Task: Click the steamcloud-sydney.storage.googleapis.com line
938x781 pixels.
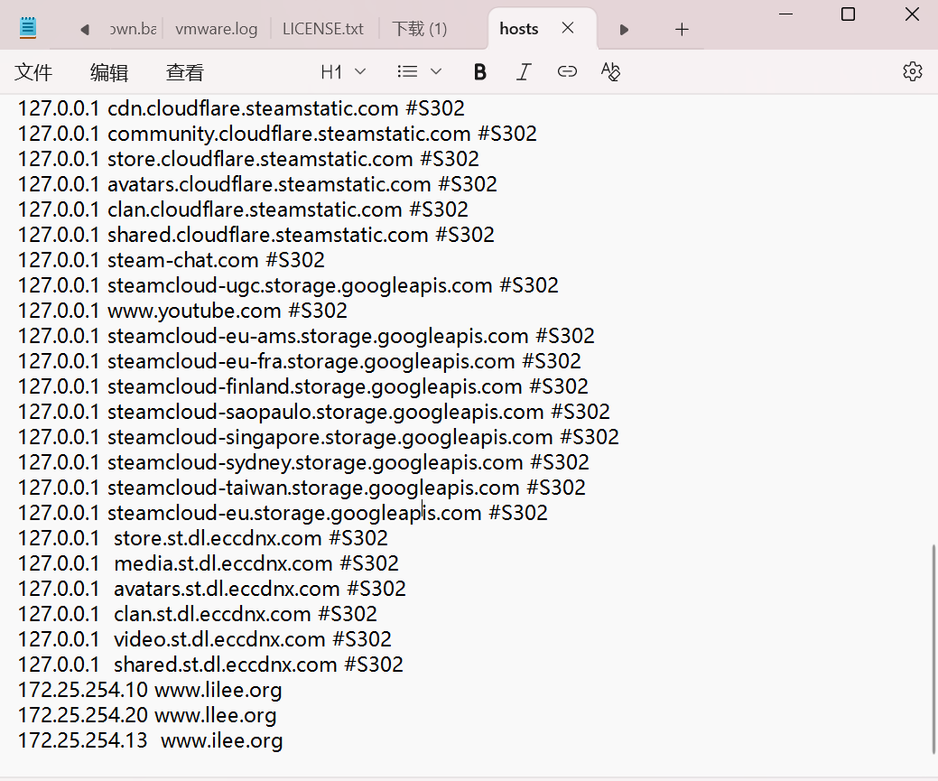Action: click(x=303, y=462)
